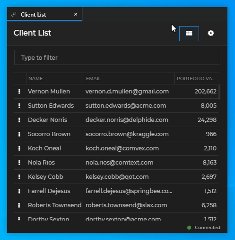Open row menu icon for Sutton Edwards
Viewport: 235px width, 240px height.
19,106
